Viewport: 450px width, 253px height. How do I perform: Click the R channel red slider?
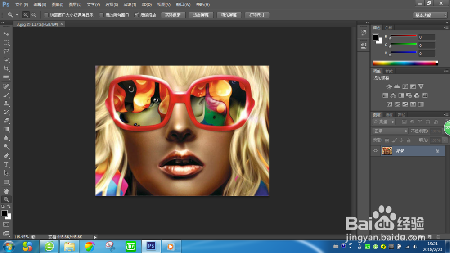coord(403,36)
